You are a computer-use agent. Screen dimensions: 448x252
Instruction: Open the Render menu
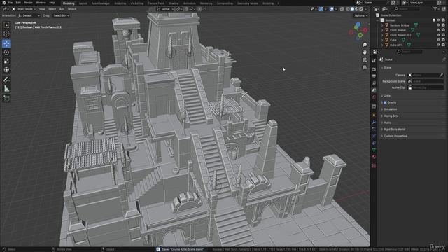coord(28,3)
